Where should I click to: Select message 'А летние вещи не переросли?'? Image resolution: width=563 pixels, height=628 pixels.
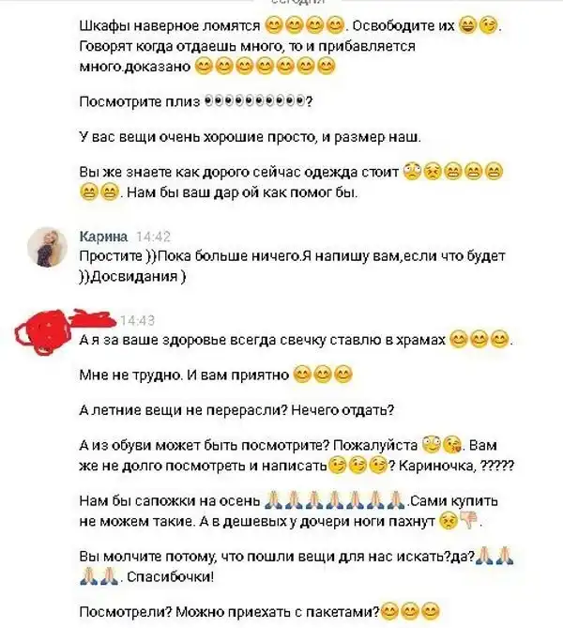point(236,409)
